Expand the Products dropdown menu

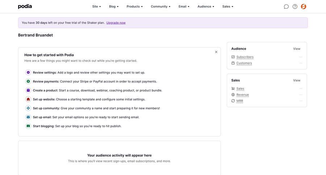pyautogui.click(x=134, y=7)
